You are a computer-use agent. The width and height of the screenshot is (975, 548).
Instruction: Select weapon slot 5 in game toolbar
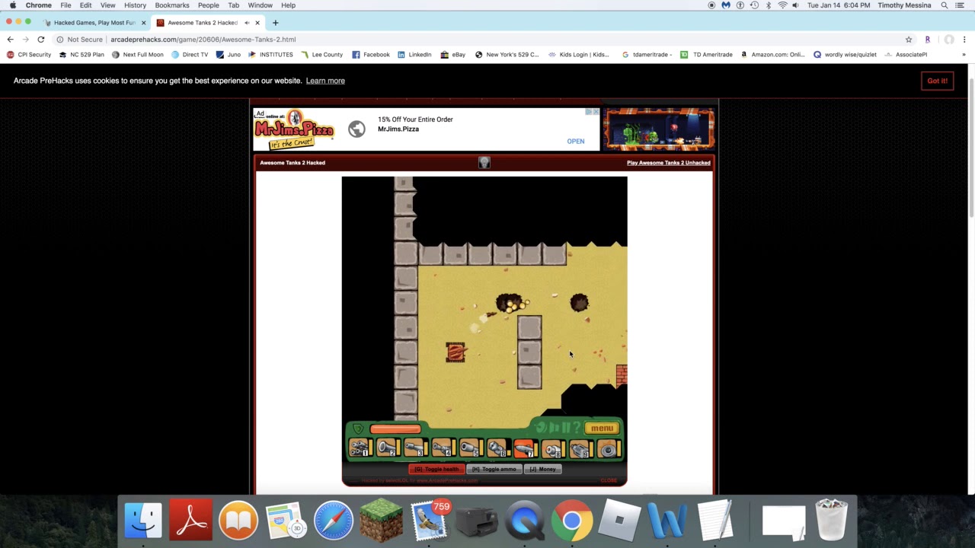472,448
